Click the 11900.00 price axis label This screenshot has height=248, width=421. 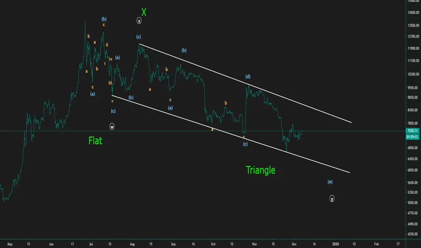[413, 49]
